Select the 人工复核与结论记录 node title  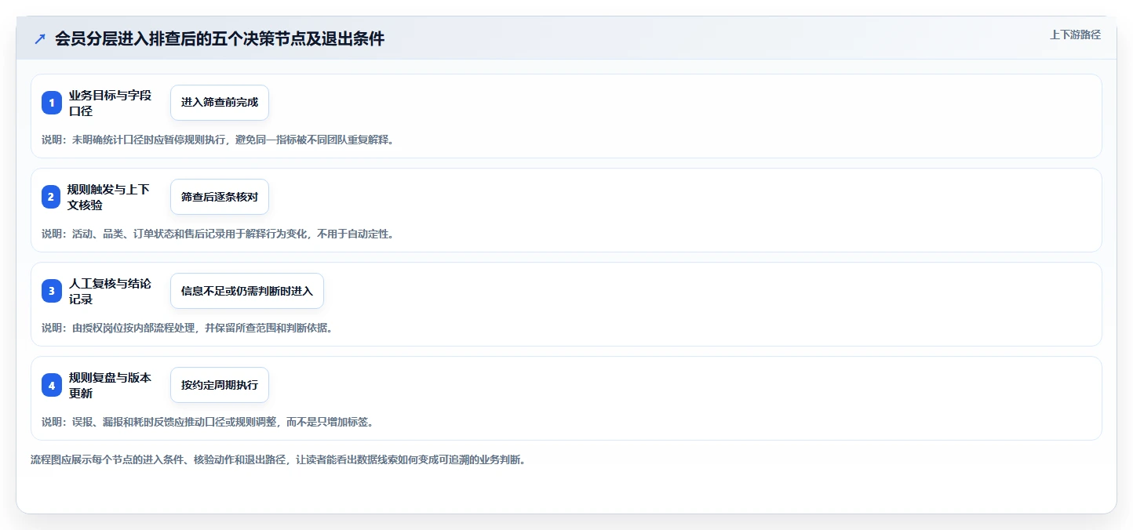click(111, 291)
